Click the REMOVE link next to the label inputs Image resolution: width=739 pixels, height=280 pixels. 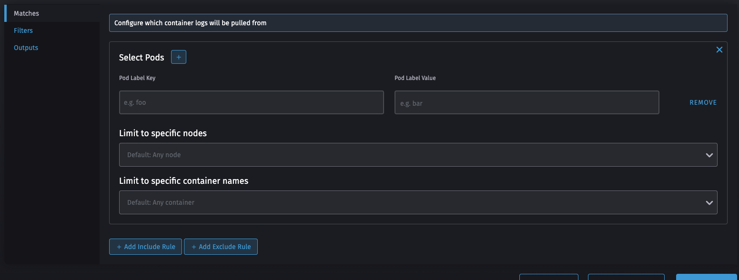tap(703, 102)
